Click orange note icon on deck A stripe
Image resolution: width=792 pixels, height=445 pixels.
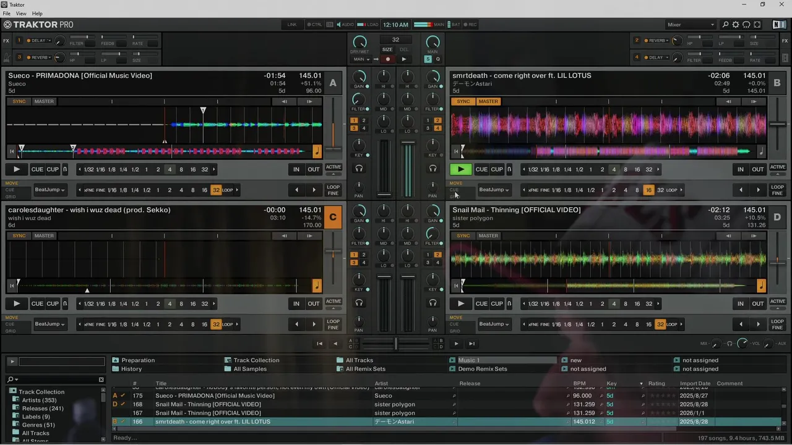[317, 150]
